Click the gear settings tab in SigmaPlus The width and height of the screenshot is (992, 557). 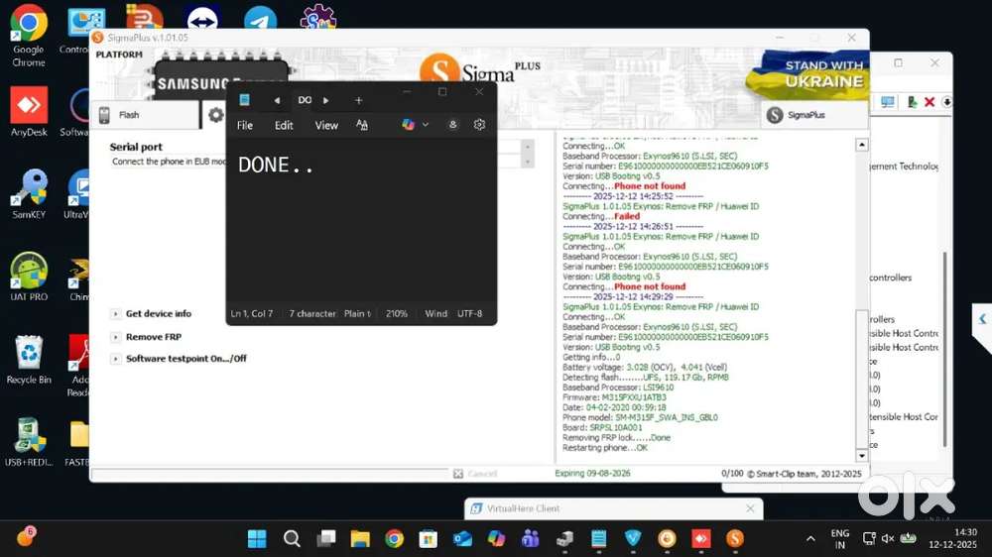point(215,115)
